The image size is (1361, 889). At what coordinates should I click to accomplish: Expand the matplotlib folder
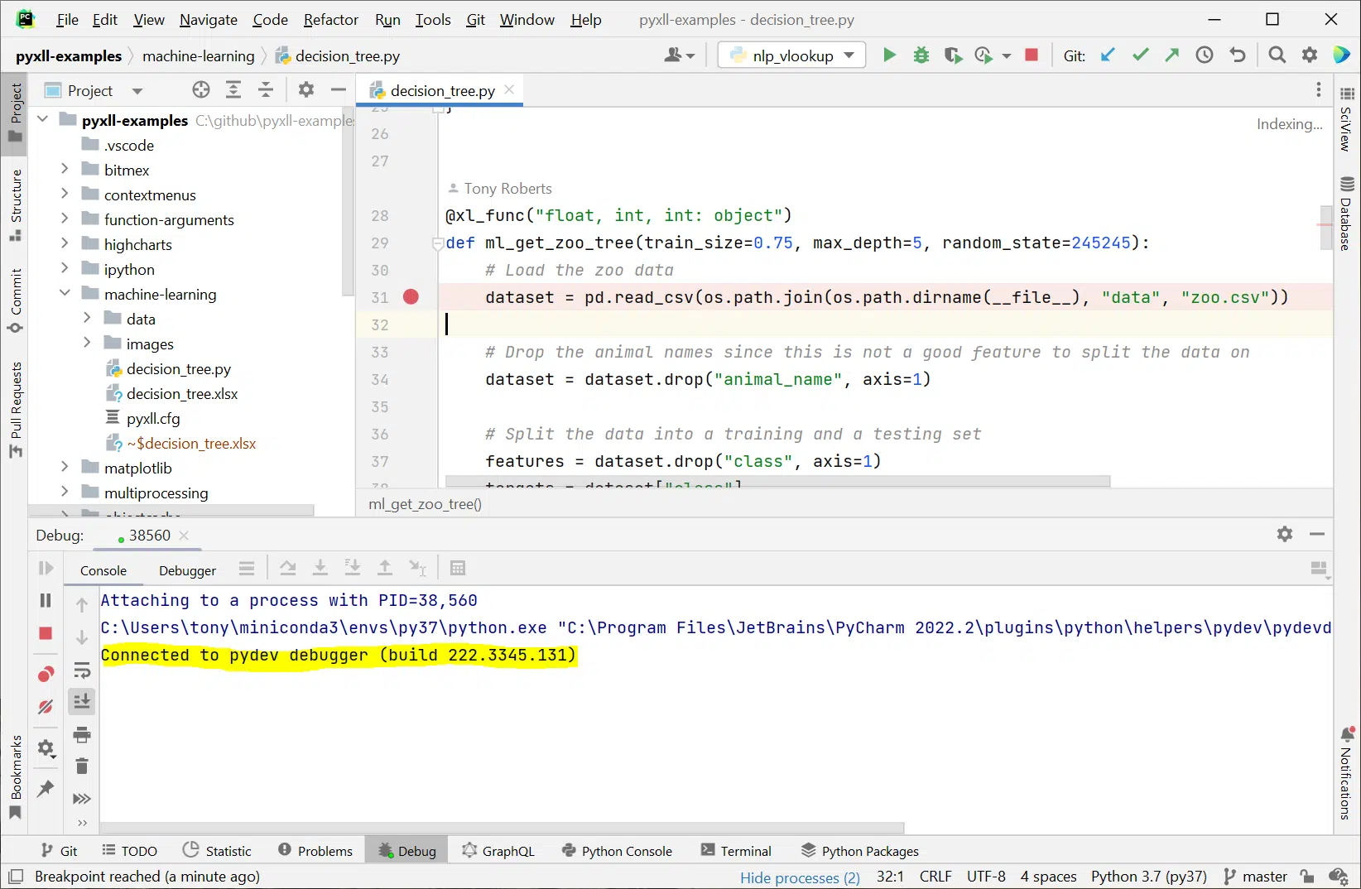[x=65, y=467]
